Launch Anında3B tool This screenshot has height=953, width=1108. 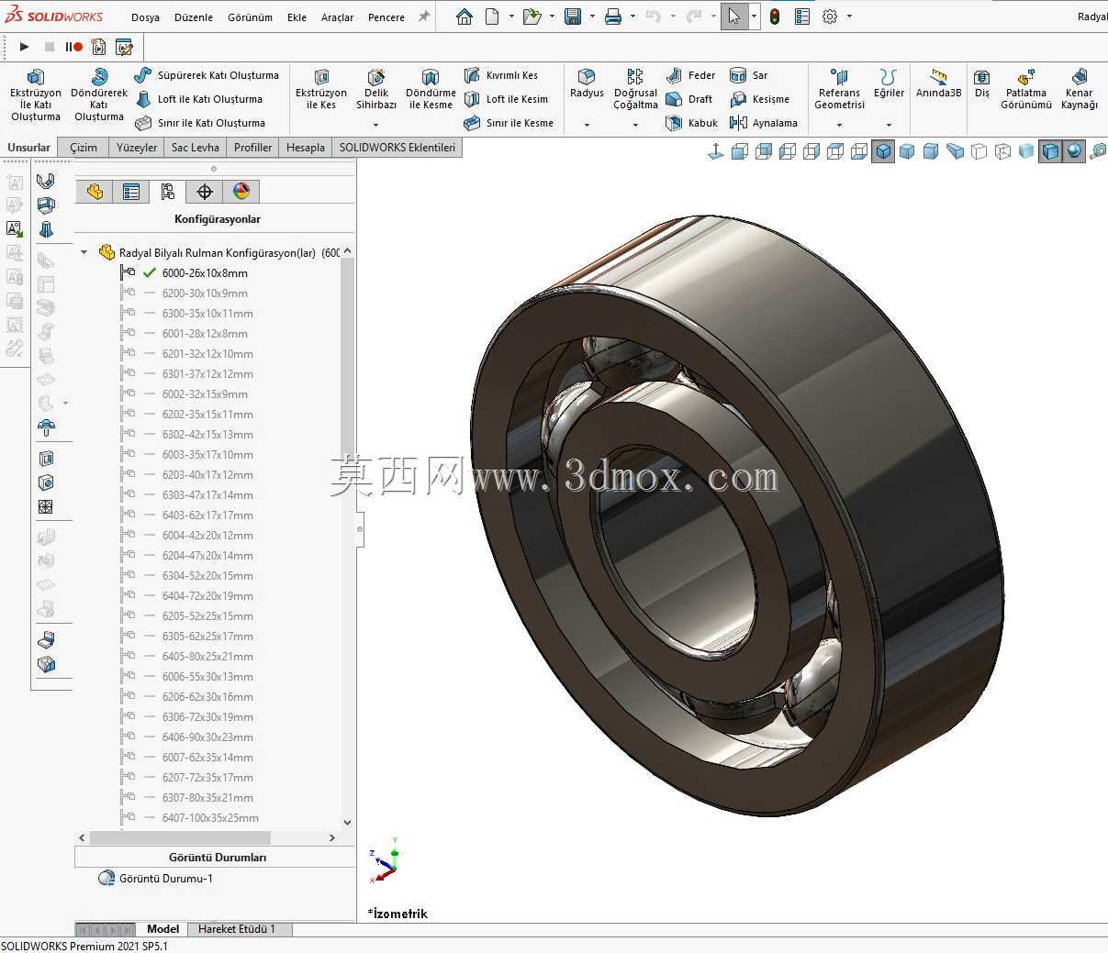tap(938, 83)
